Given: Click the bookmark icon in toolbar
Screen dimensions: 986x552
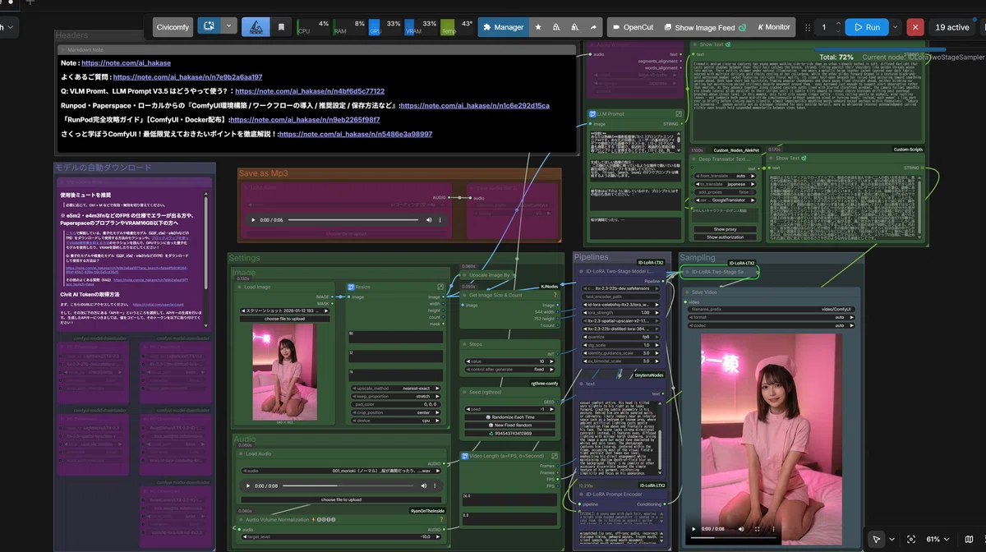Looking at the screenshot, I should pyautogui.click(x=281, y=26).
